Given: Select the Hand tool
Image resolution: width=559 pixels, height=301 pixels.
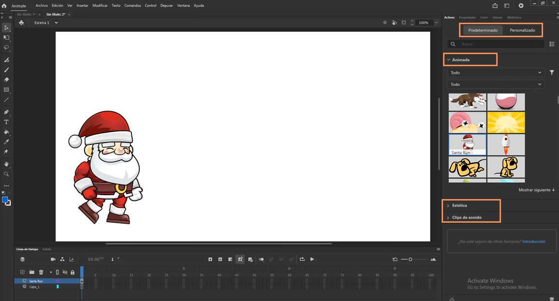Looking at the screenshot, I should point(6,164).
